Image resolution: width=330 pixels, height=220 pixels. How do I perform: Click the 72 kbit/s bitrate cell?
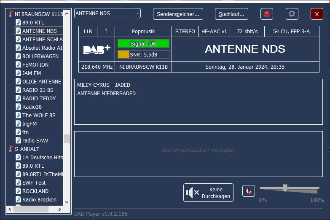pos(247,31)
